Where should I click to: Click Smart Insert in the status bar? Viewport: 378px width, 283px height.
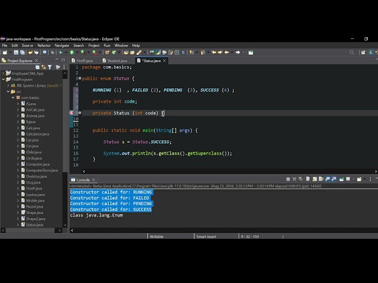206,236
